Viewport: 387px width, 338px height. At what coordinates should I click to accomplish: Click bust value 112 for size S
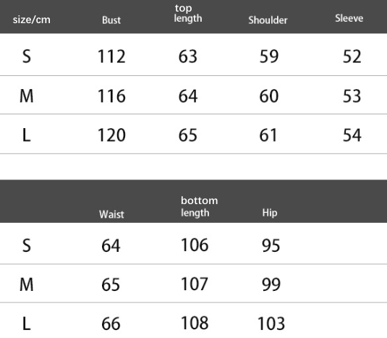click(111, 56)
